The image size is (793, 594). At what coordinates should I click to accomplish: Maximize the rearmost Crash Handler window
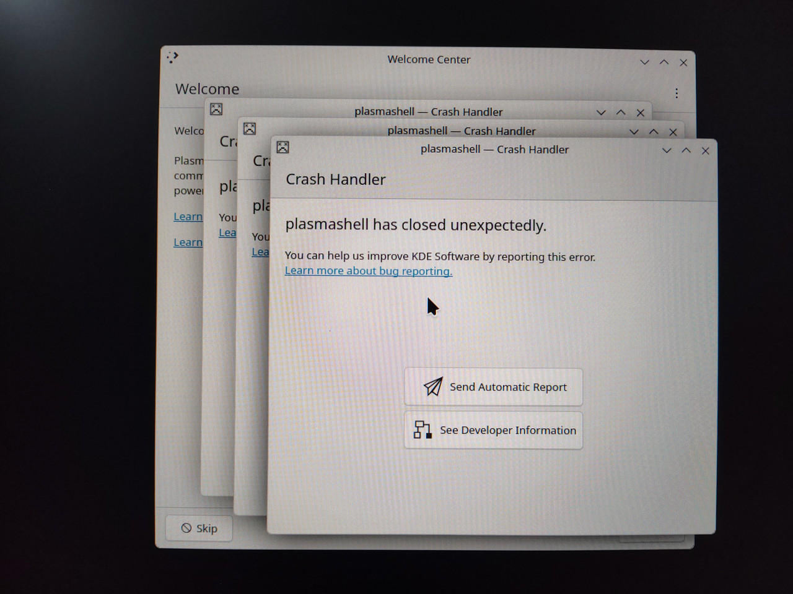click(621, 113)
